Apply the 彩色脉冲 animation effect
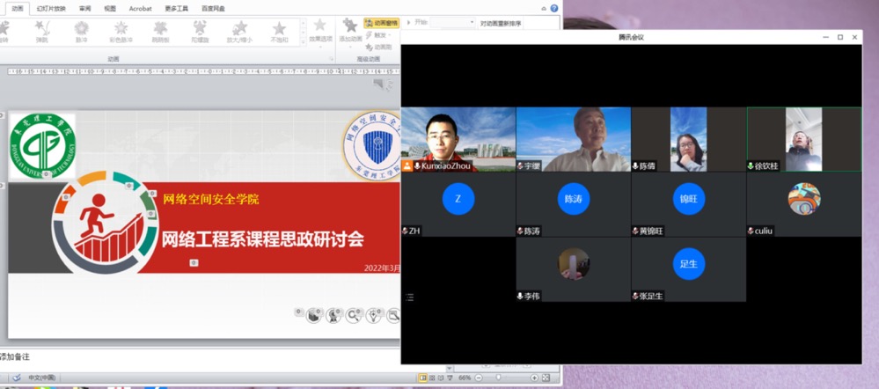This screenshot has width=879, height=389. point(121,32)
